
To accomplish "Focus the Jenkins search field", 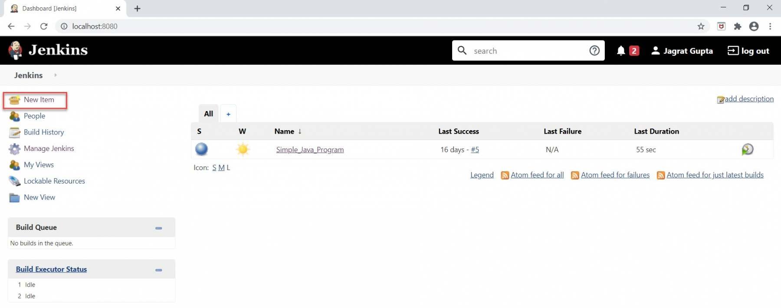I will (528, 51).
